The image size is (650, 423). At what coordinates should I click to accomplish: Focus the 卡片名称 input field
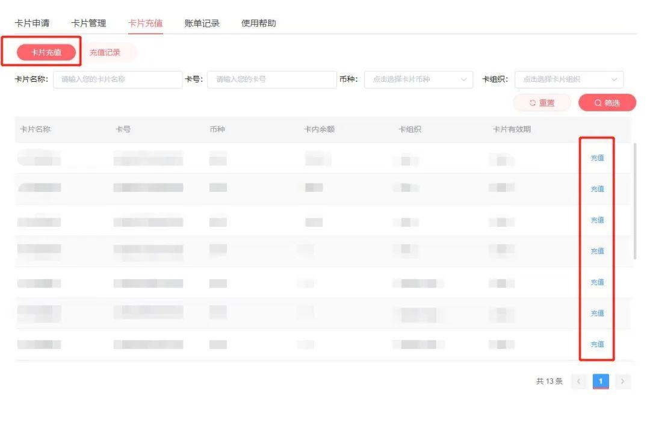pyautogui.click(x=118, y=79)
